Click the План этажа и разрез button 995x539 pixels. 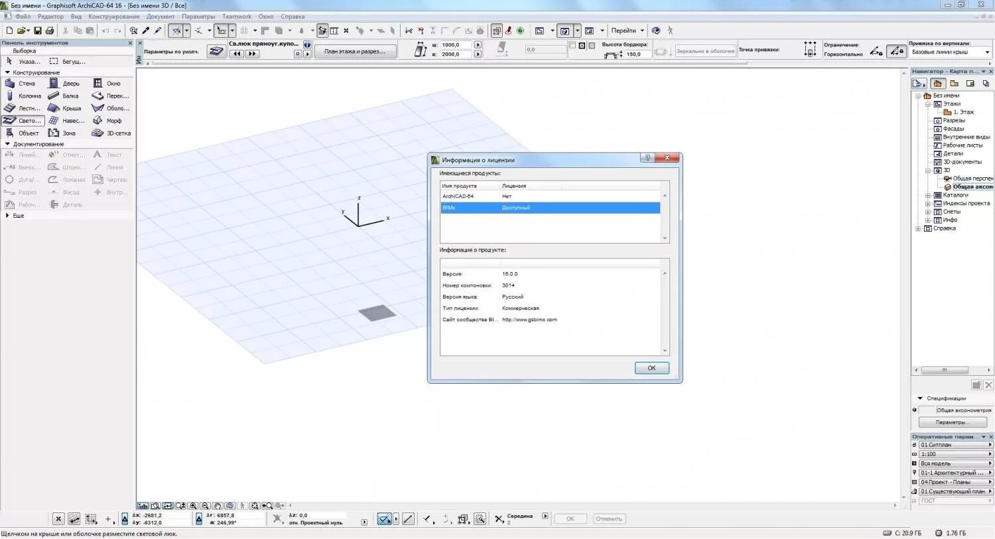click(356, 51)
